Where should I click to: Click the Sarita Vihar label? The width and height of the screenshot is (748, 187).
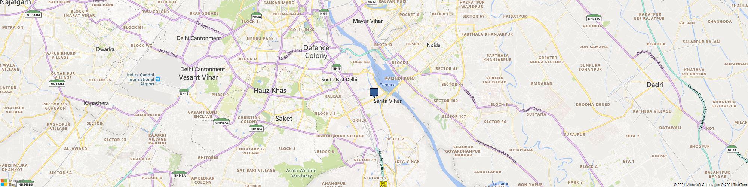pos(387,101)
